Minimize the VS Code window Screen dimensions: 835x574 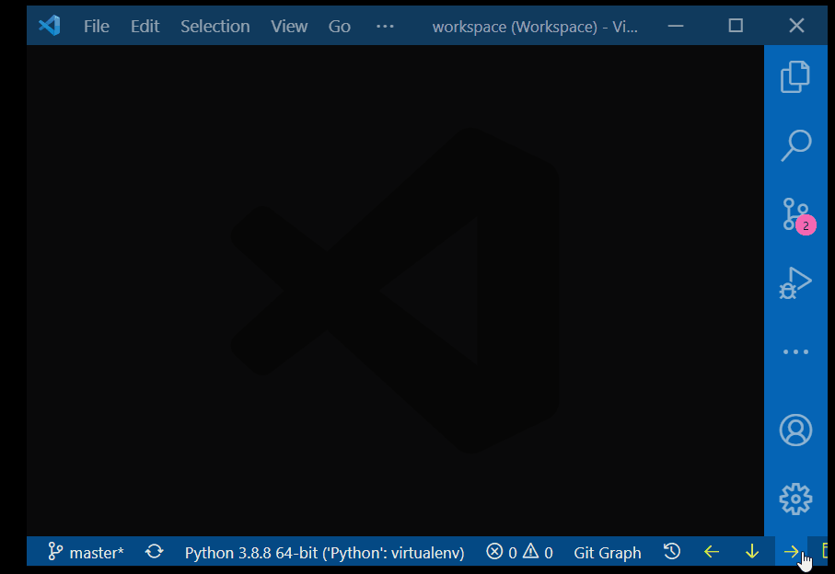coord(675,26)
